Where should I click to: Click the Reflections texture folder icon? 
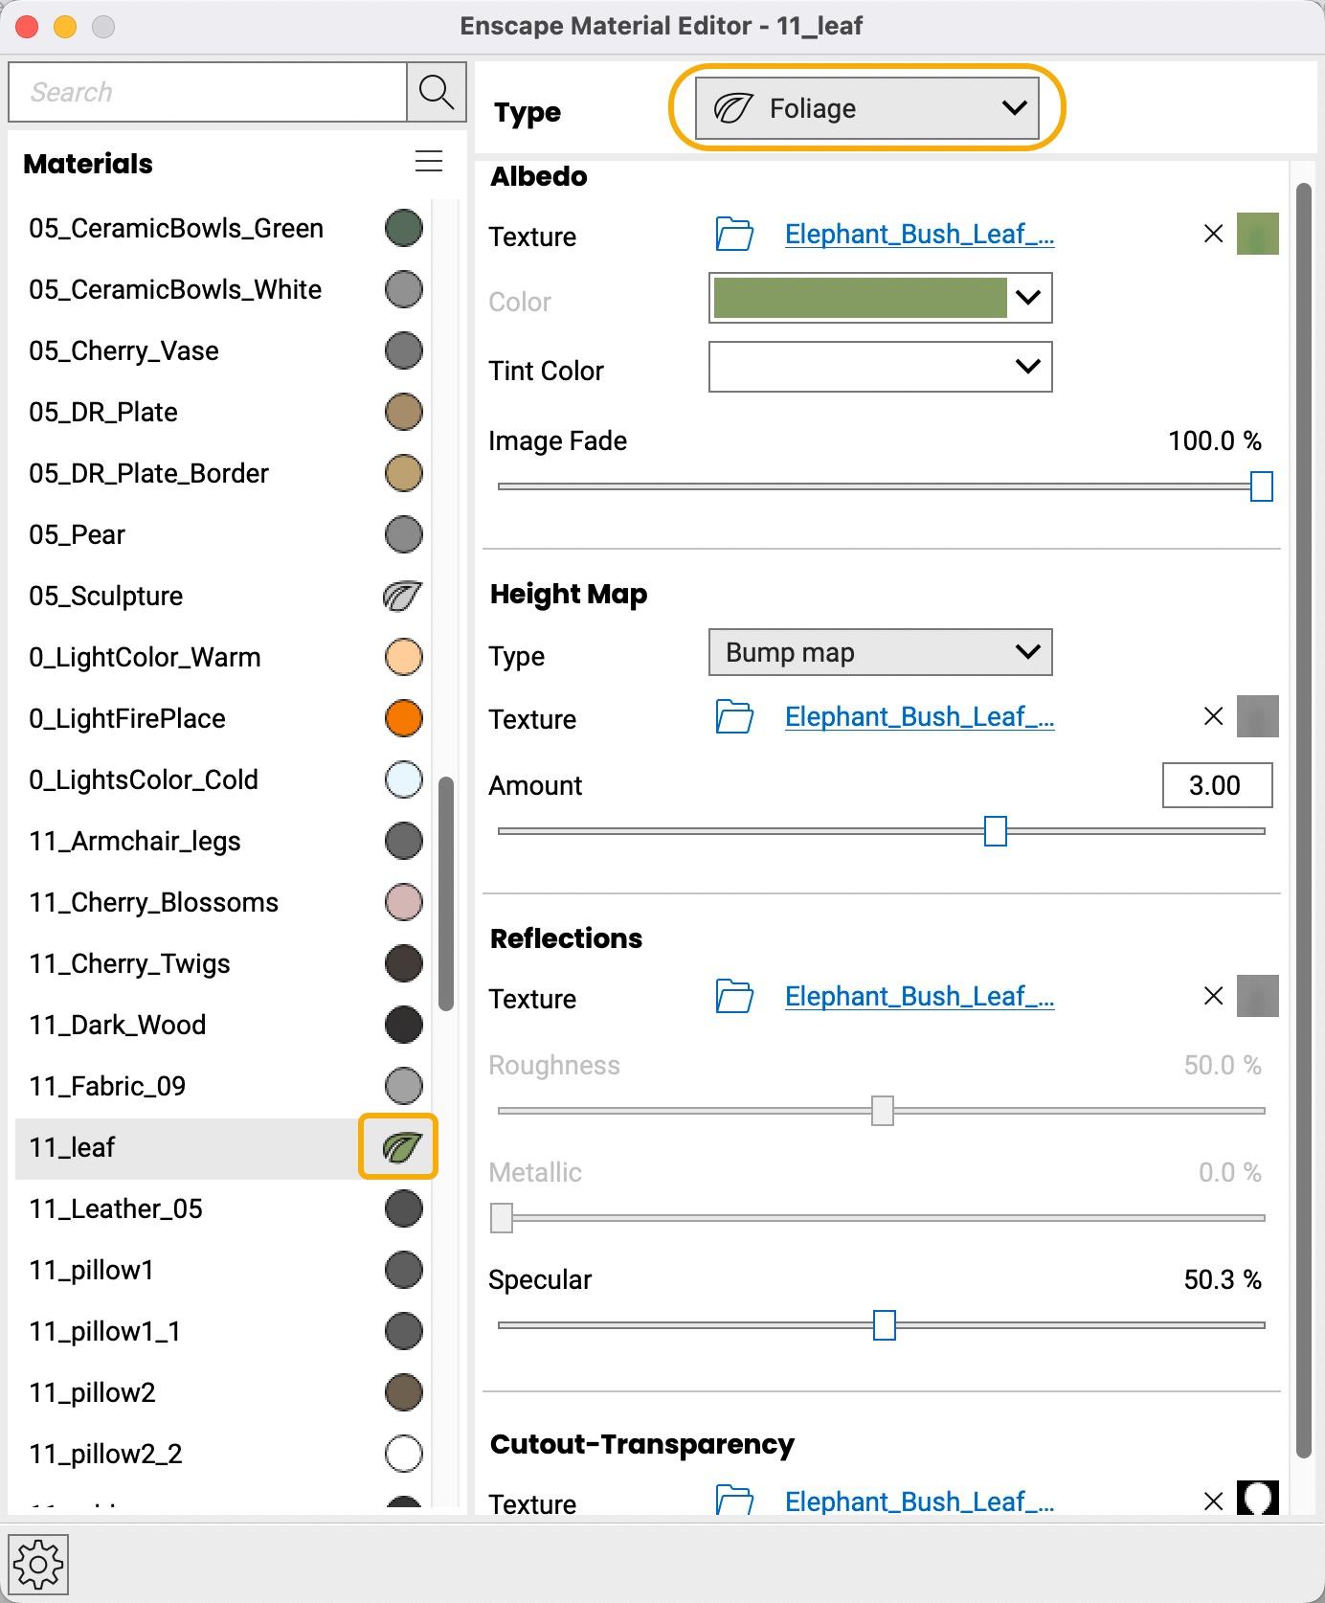click(734, 997)
